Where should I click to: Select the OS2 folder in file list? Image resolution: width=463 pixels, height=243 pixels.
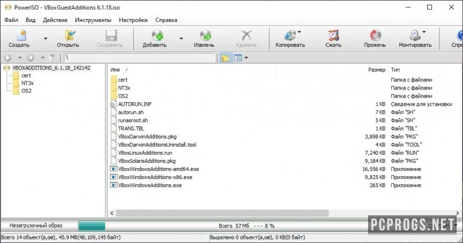[123, 96]
